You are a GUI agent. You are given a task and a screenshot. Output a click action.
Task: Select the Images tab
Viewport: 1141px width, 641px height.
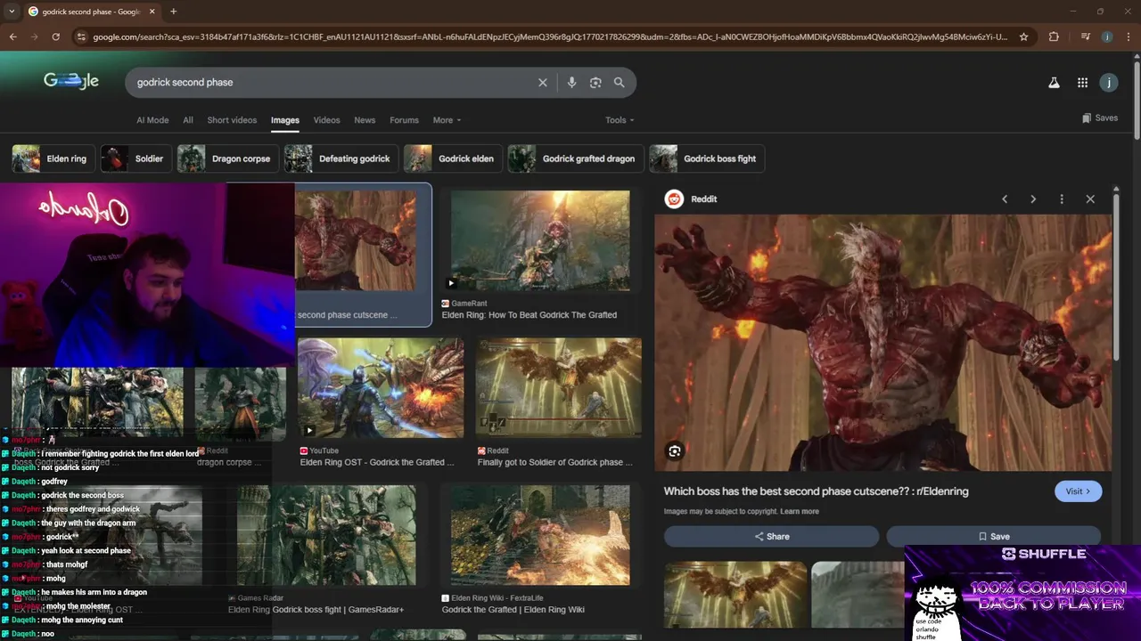(285, 120)
